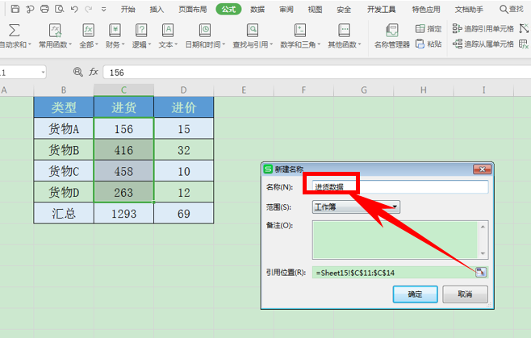Click the 查找 search icon
The width and height of the screenshot is (531, 338).
pyautogui.click(x=504, y=9)
